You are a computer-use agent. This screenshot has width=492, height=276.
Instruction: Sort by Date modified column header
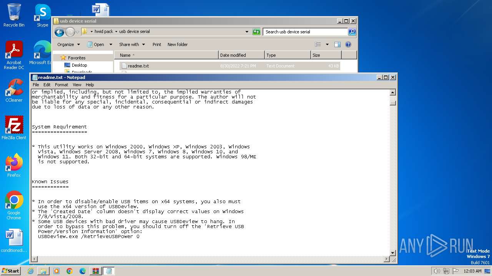click(241, 55)
